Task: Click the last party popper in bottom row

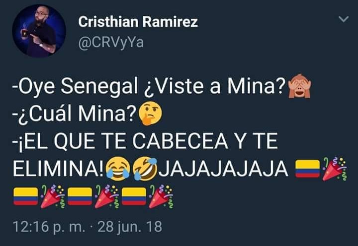Action: [161, 196]
